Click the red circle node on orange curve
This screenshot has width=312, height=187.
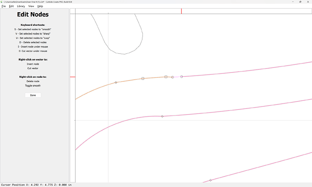[172, 77]
